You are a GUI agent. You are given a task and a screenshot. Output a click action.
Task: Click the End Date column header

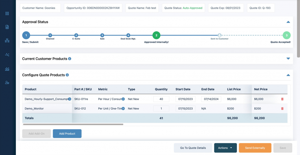[x=208, y=89]
